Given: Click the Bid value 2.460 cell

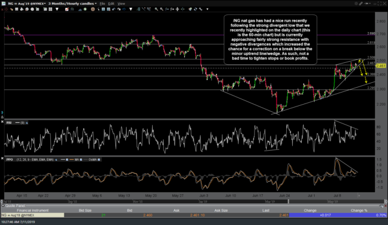Looking at the screenshot, I should [148, 215].
